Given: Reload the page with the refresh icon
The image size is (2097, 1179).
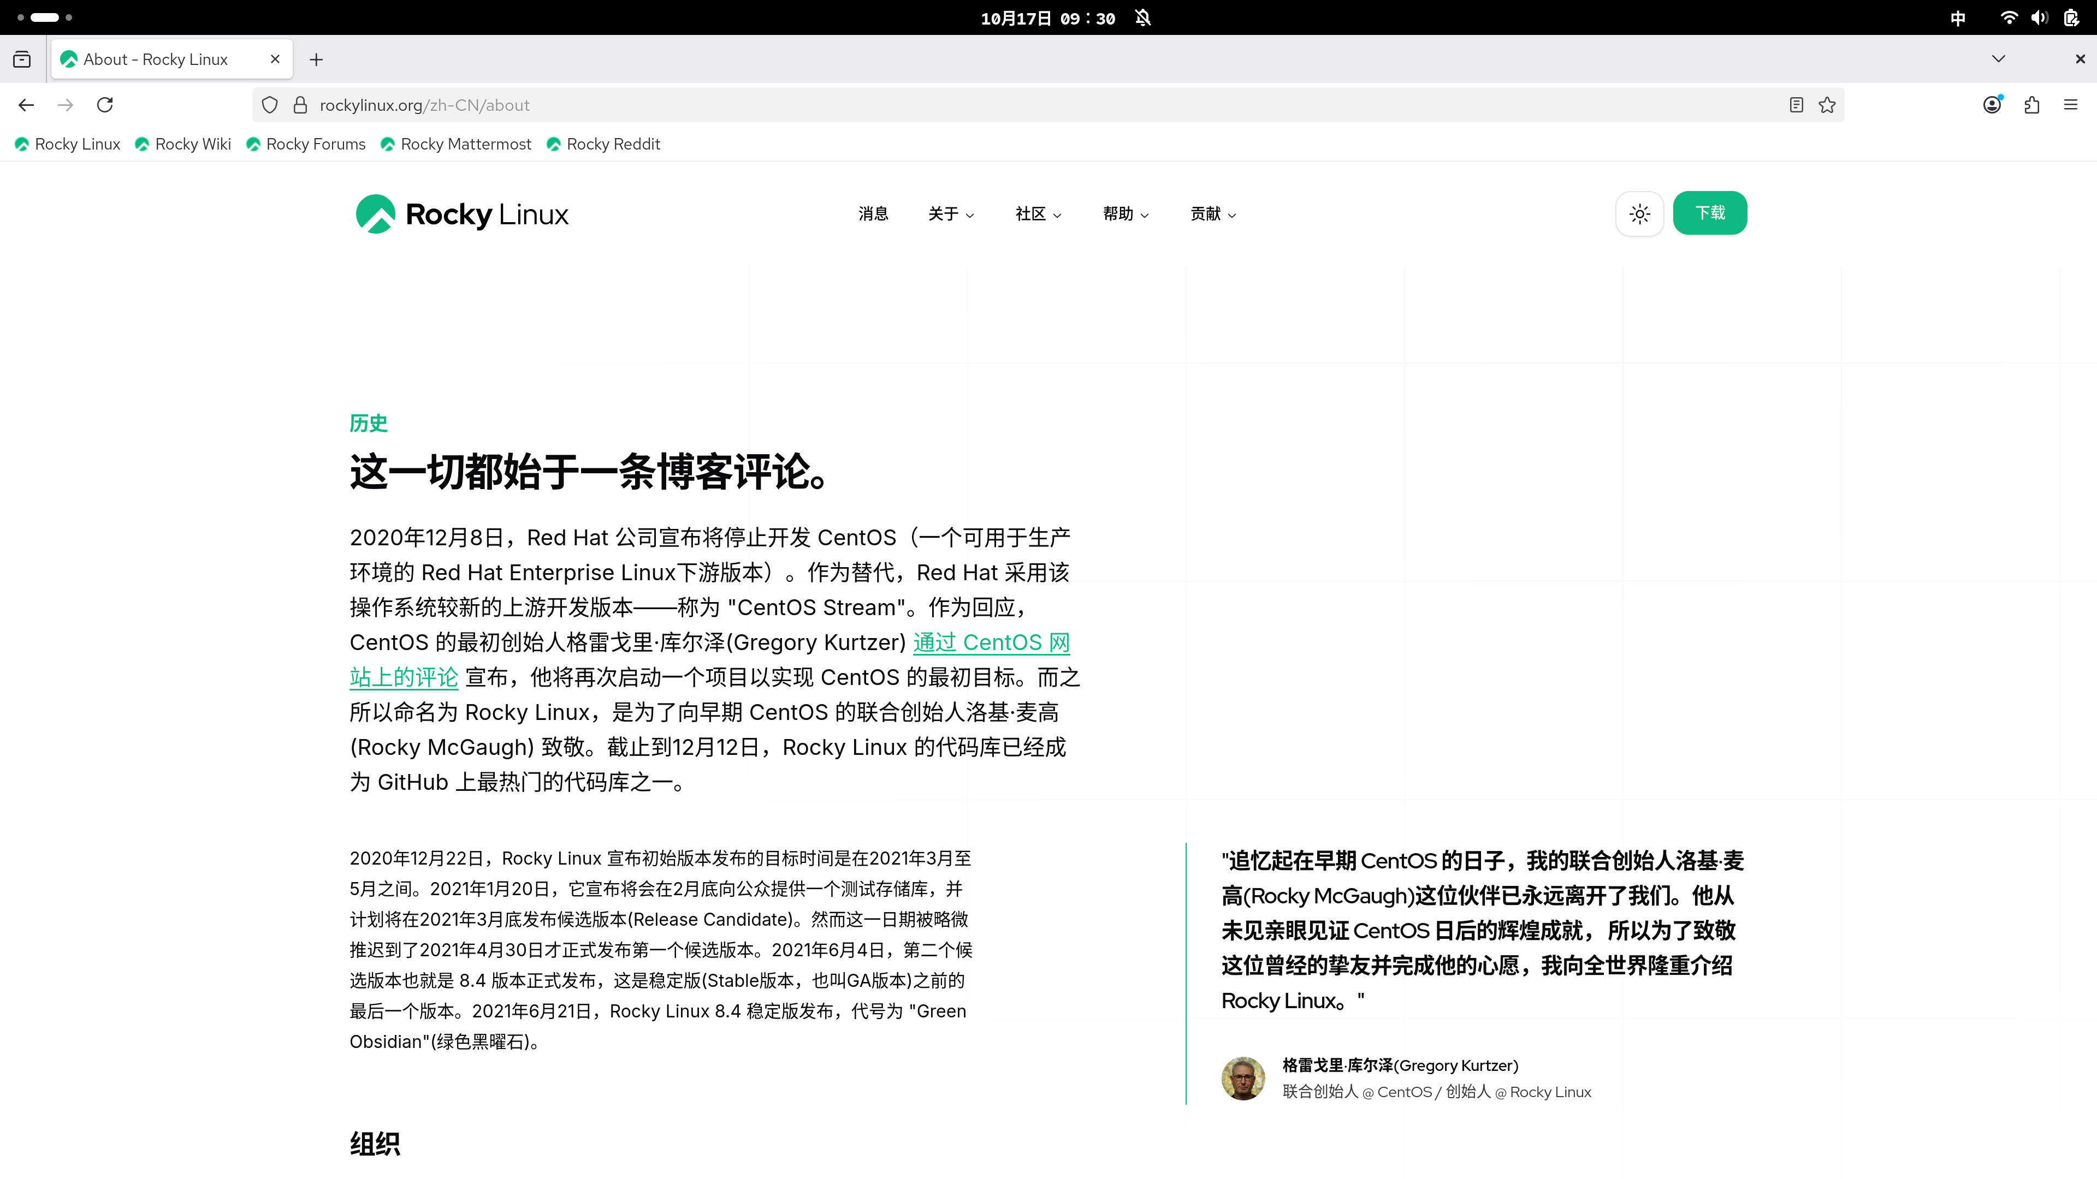Looking at the screenshot, I should (x=105, y=105).
